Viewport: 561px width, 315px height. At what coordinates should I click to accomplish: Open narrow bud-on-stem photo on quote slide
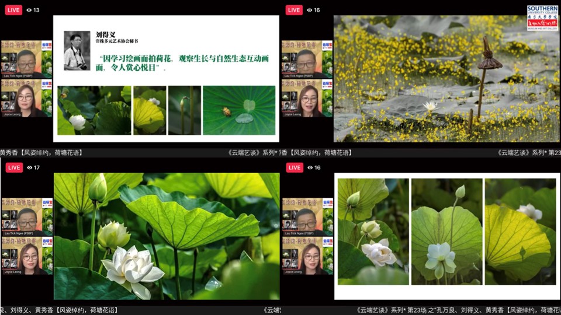click(x=185, y=110)
